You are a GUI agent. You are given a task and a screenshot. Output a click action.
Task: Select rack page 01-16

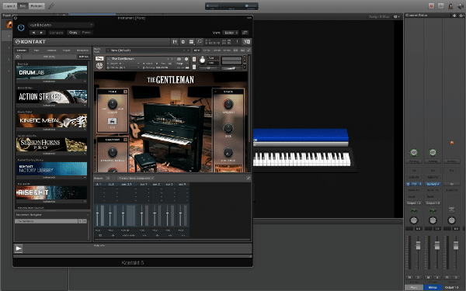tap(196, 50)
